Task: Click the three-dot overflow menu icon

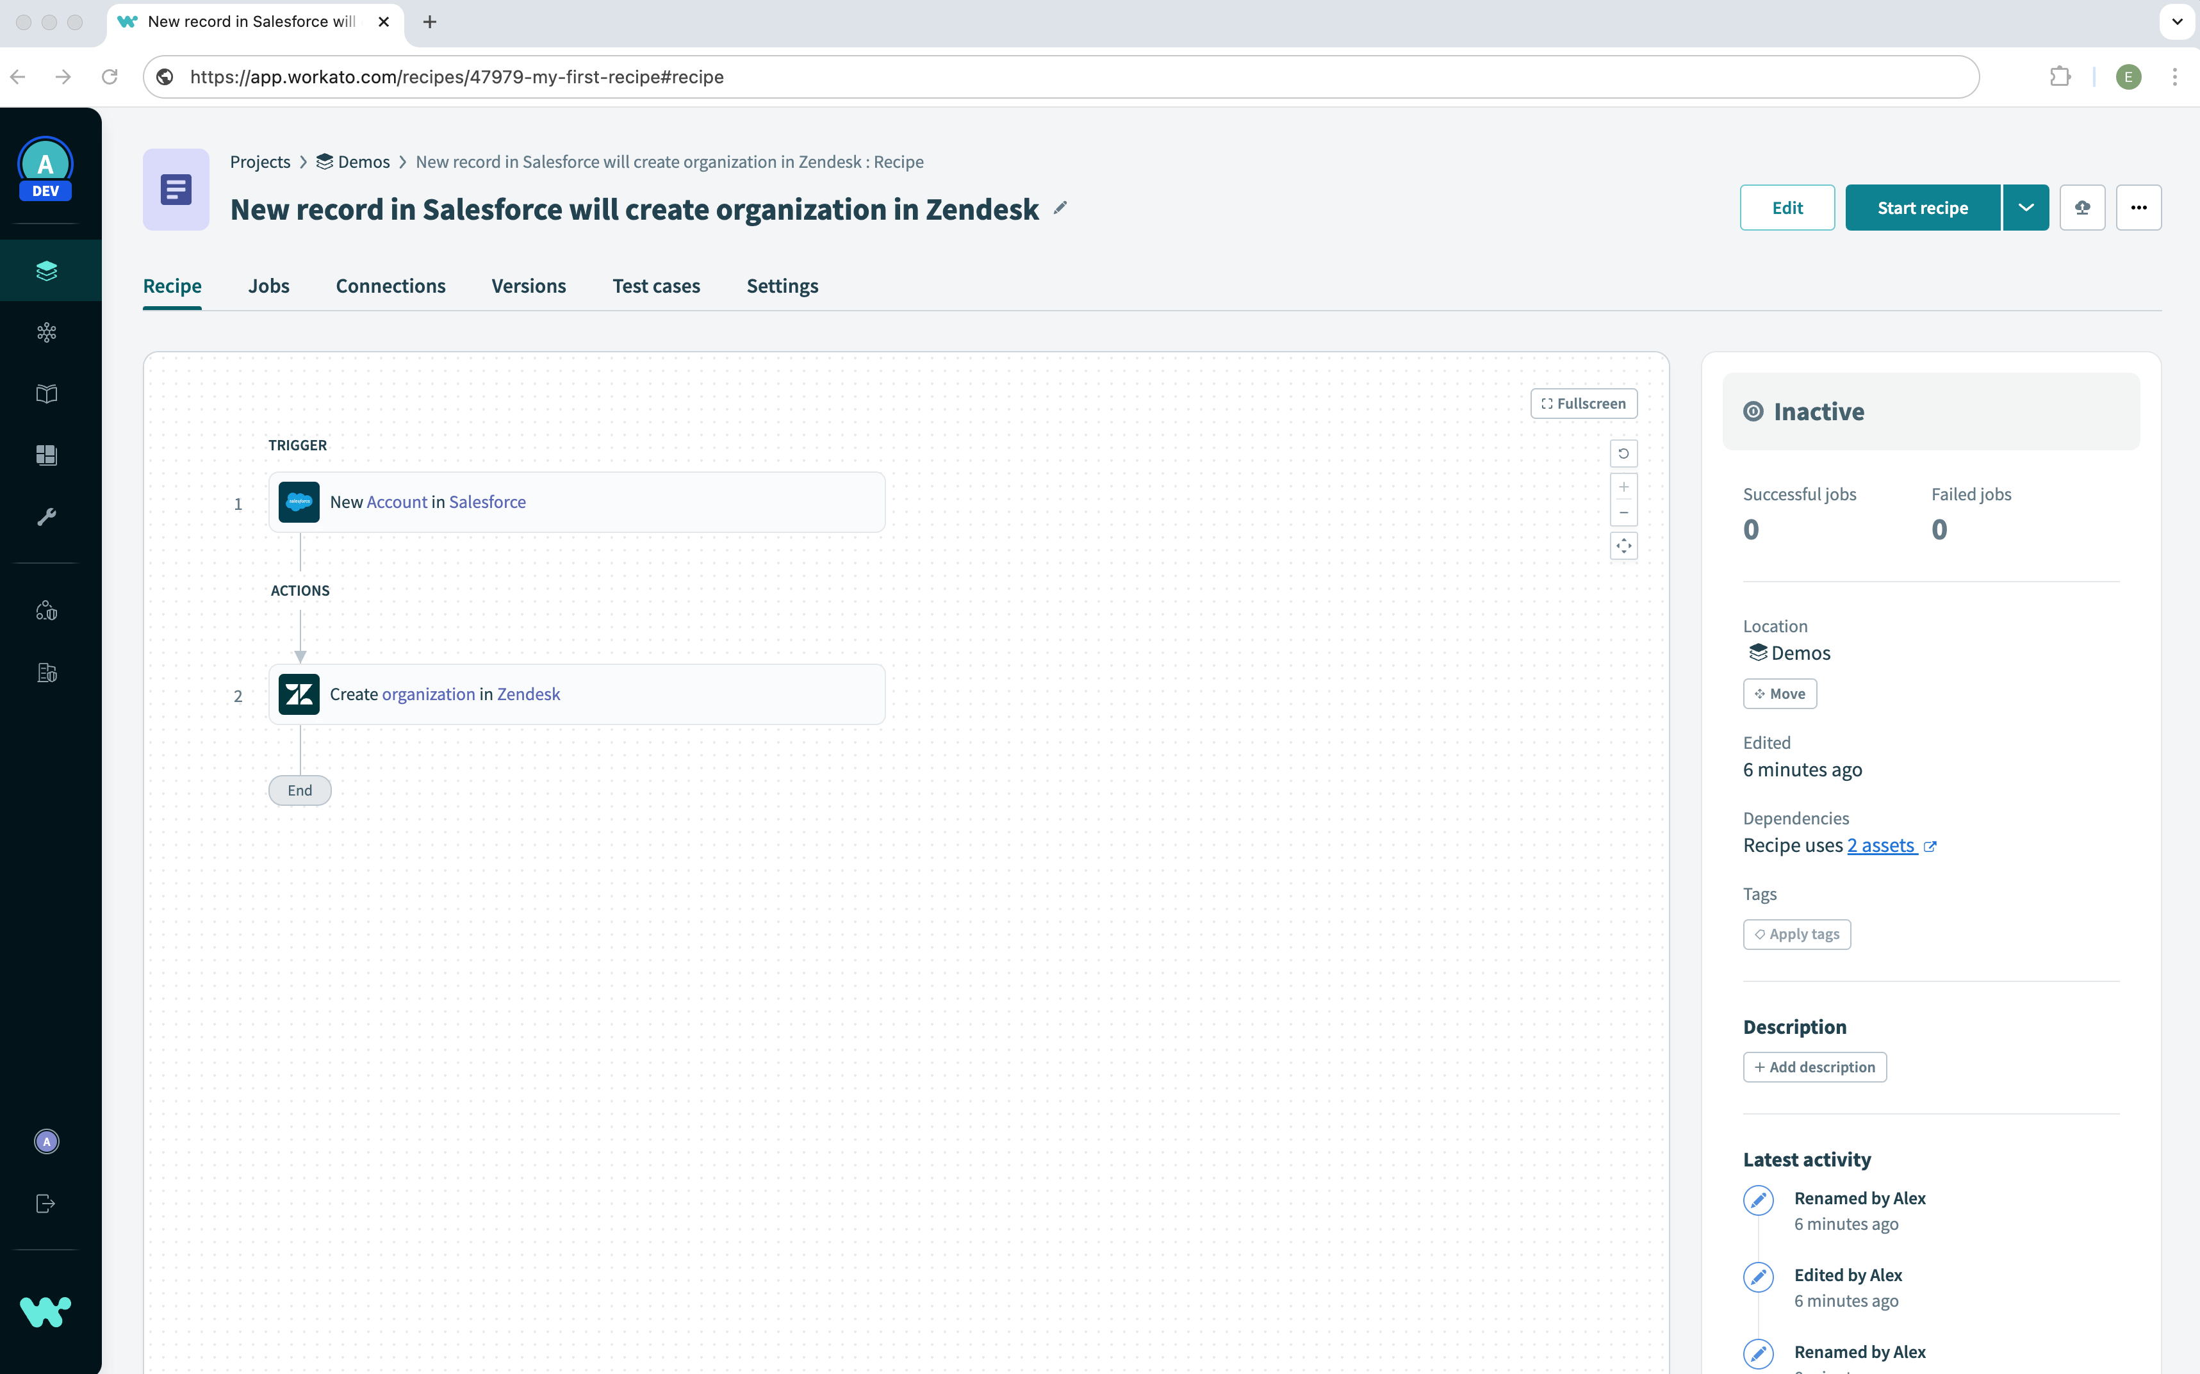Action: click(x=2138, y=208)
